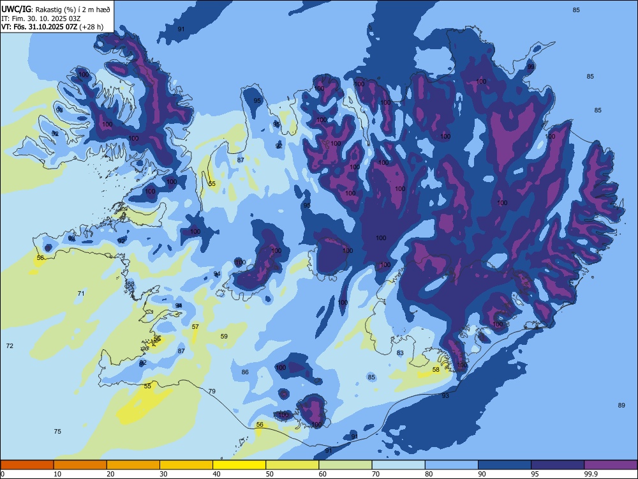Click the 30–40 amber legend swatch
Screen dimensions: 638x479
(186, 465)
